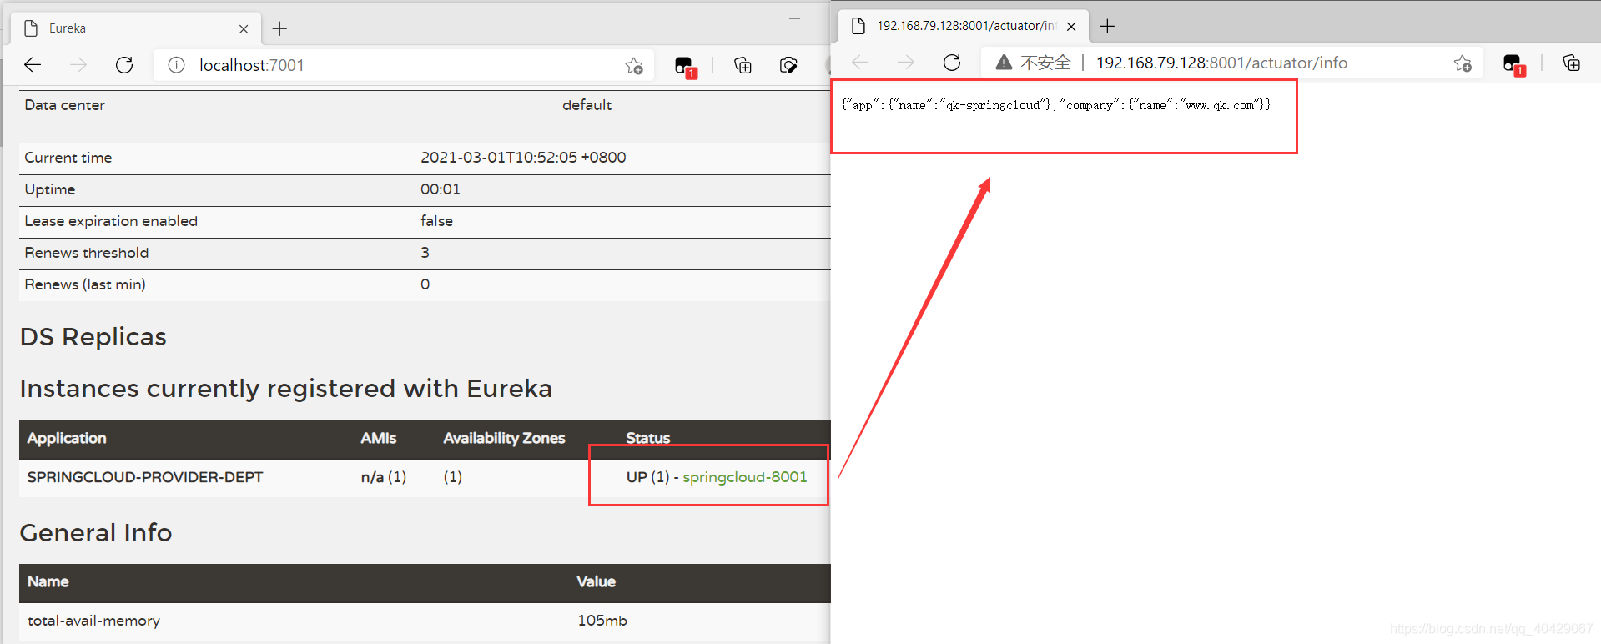Image resolution: width=1601 pixels, height=644 pixels.
Task: Open Collections icon in the actuator window
Action: pyautogui.click(x=1571, y=63)
